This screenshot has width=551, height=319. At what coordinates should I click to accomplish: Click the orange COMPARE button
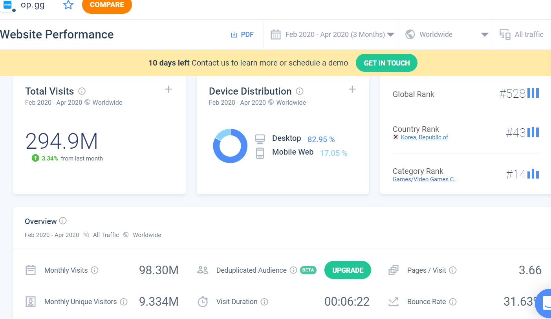point(107,5)
